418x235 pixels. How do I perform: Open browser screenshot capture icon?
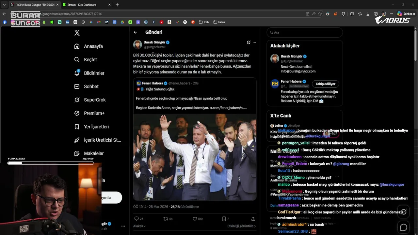point(376,14)
